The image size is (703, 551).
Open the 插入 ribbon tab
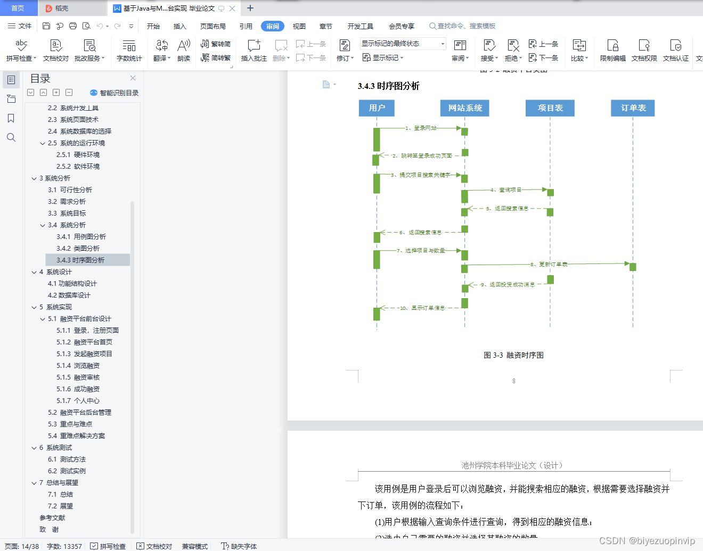click(x=180, y=26)
